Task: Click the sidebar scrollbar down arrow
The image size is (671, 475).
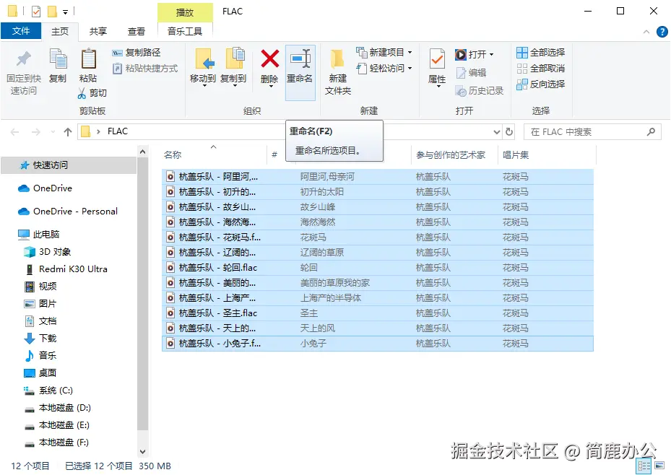Action: click(x=143, y=451)
